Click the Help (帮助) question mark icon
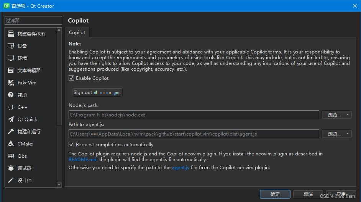The height and width of the screenshot is (202, 361). 11,95
